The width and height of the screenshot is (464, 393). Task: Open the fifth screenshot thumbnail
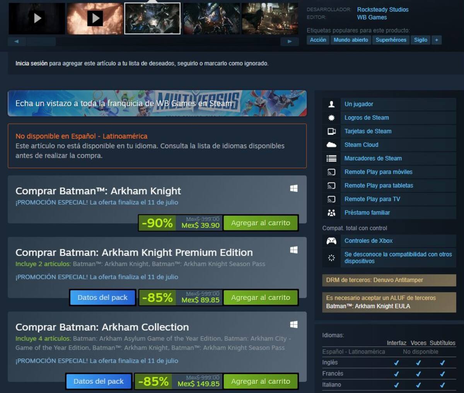[270, 18]
